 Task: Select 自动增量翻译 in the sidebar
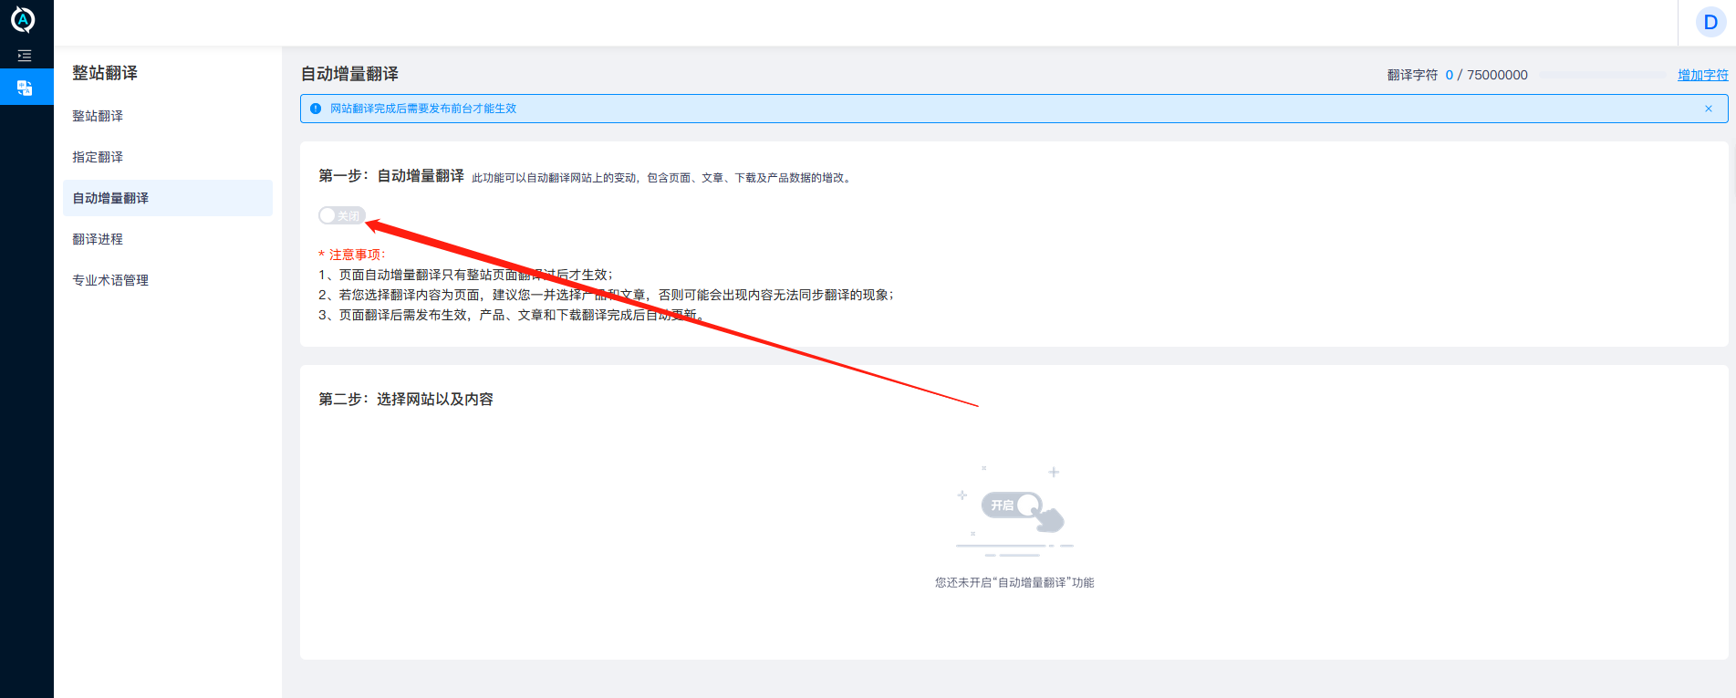click(x=110, y=198)
